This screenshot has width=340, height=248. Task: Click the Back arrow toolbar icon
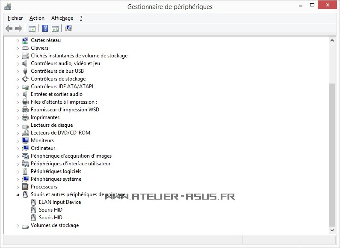coord(9,29)
